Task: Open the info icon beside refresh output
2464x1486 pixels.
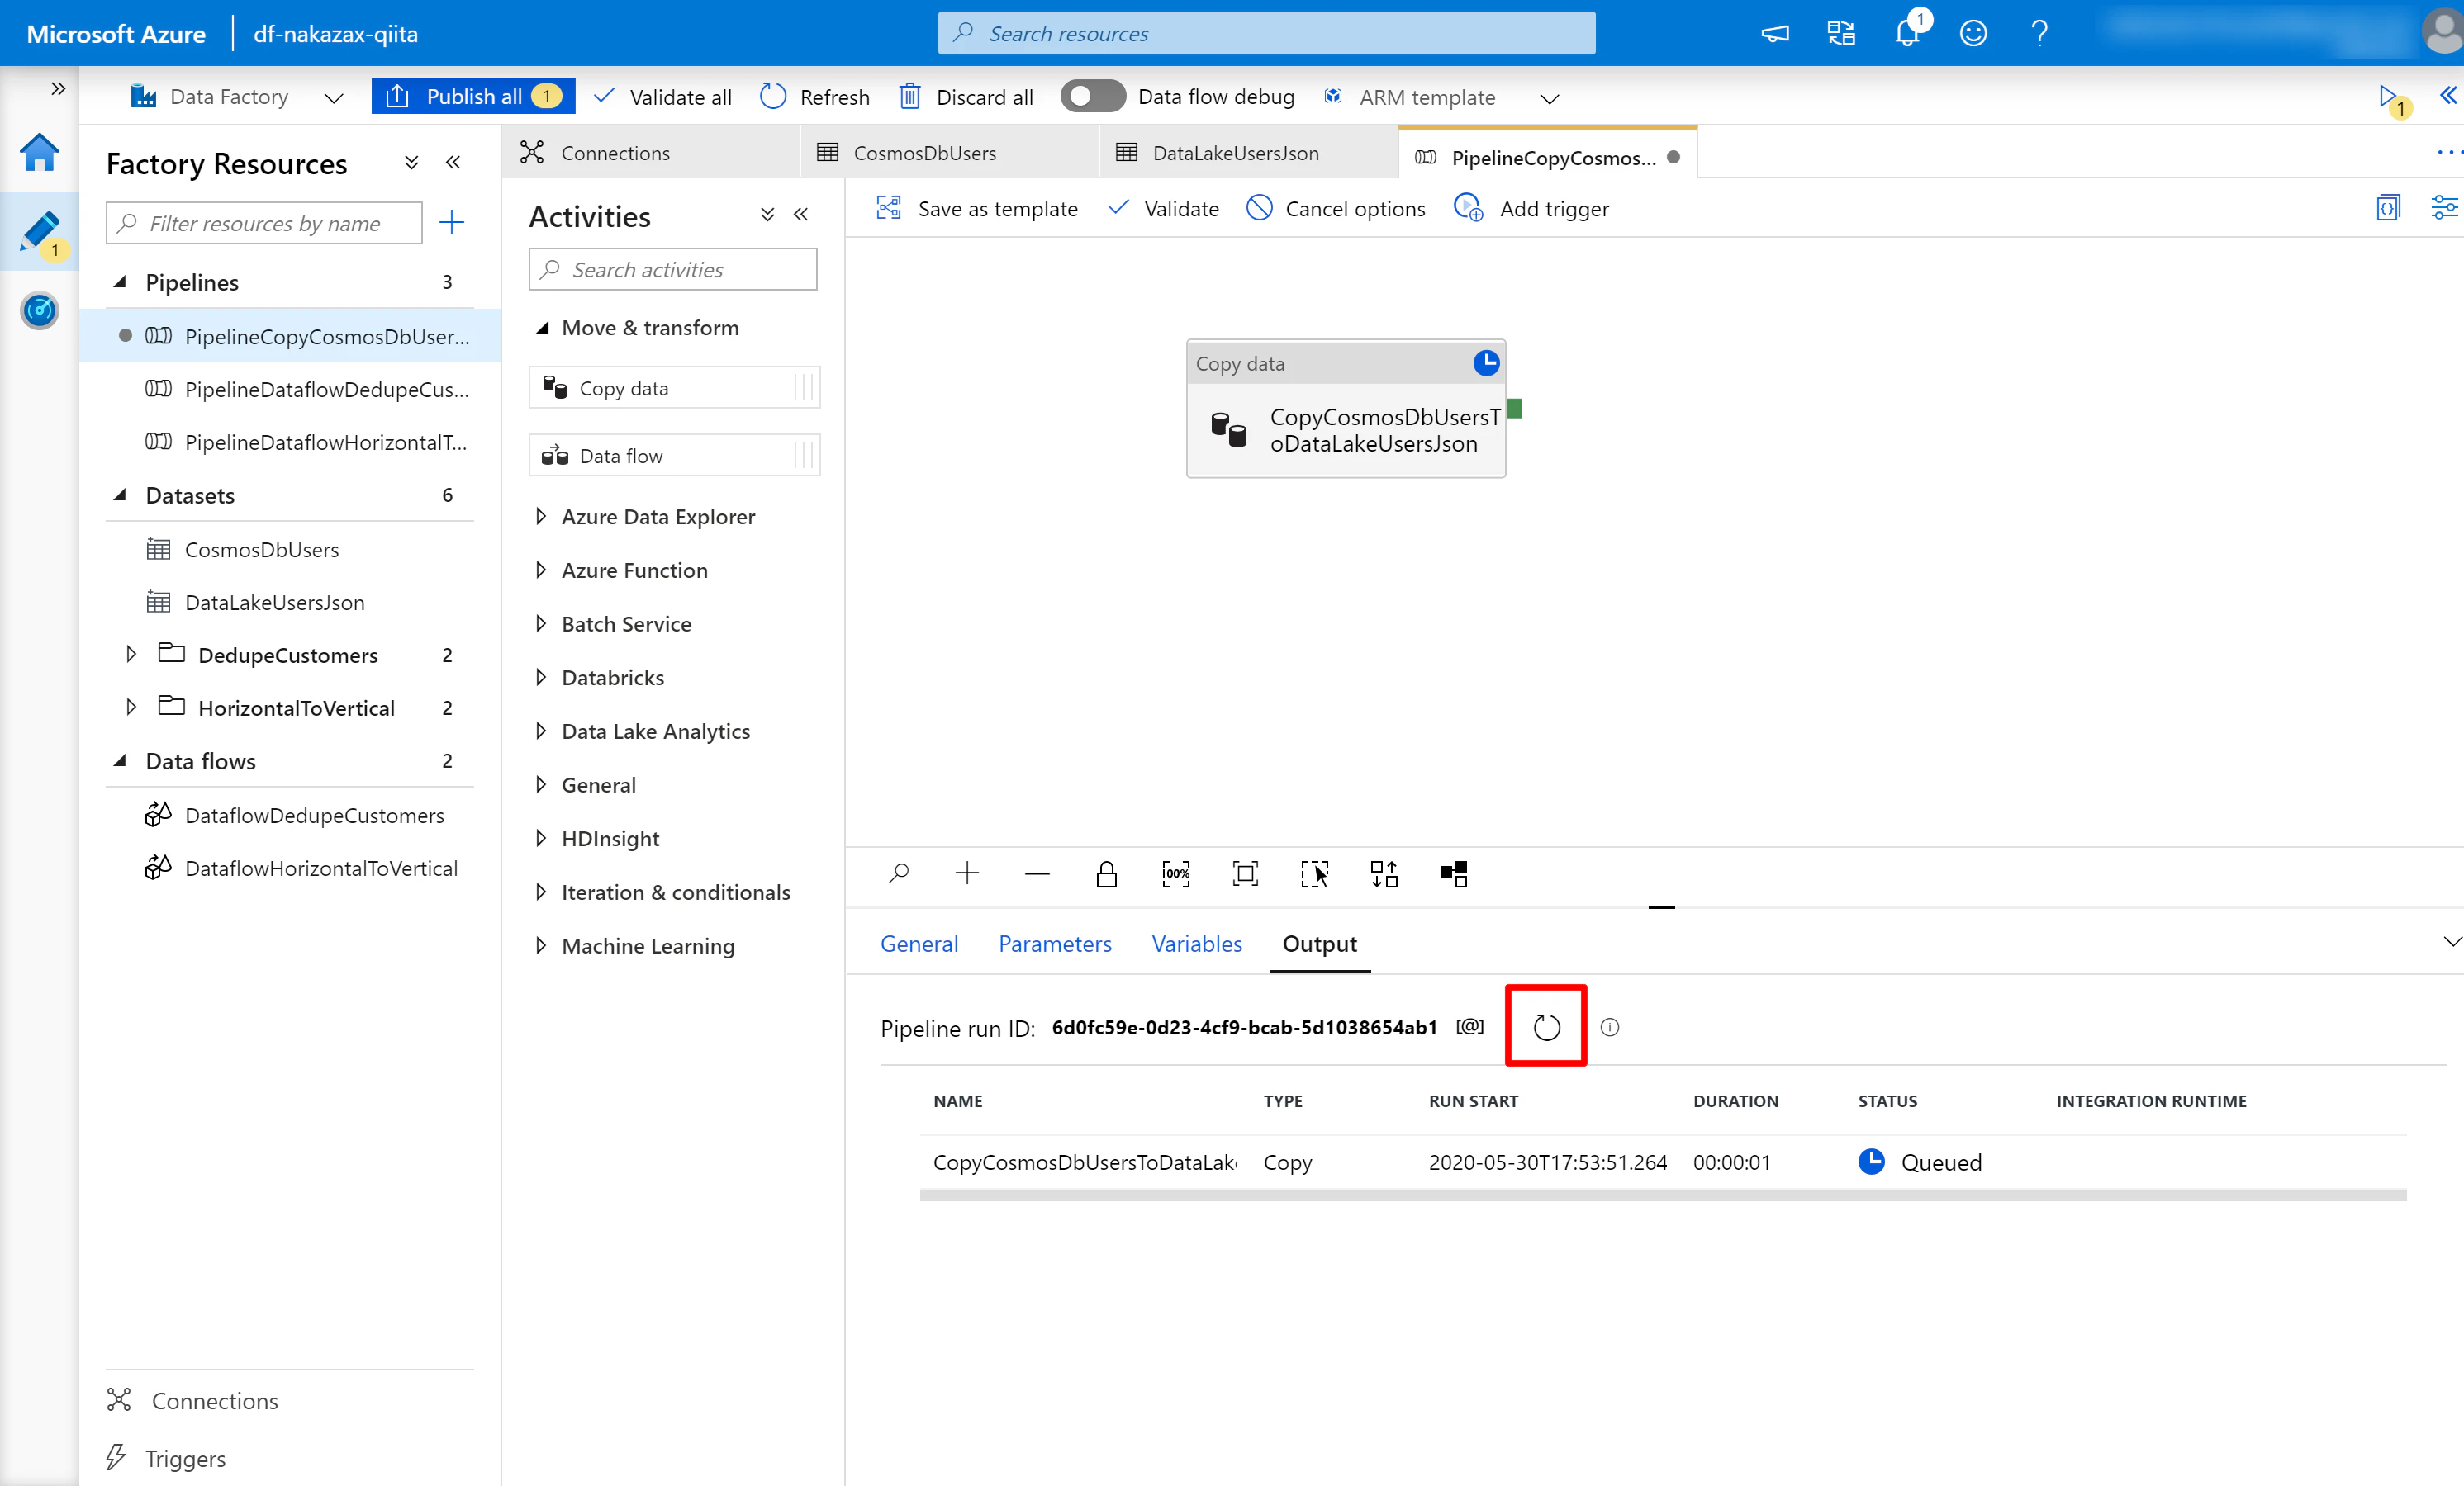Action: pyautogui.click(x=1610, y=1027)
